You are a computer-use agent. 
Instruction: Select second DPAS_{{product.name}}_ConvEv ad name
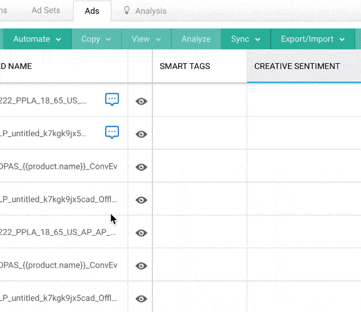(x=59, y=265)
